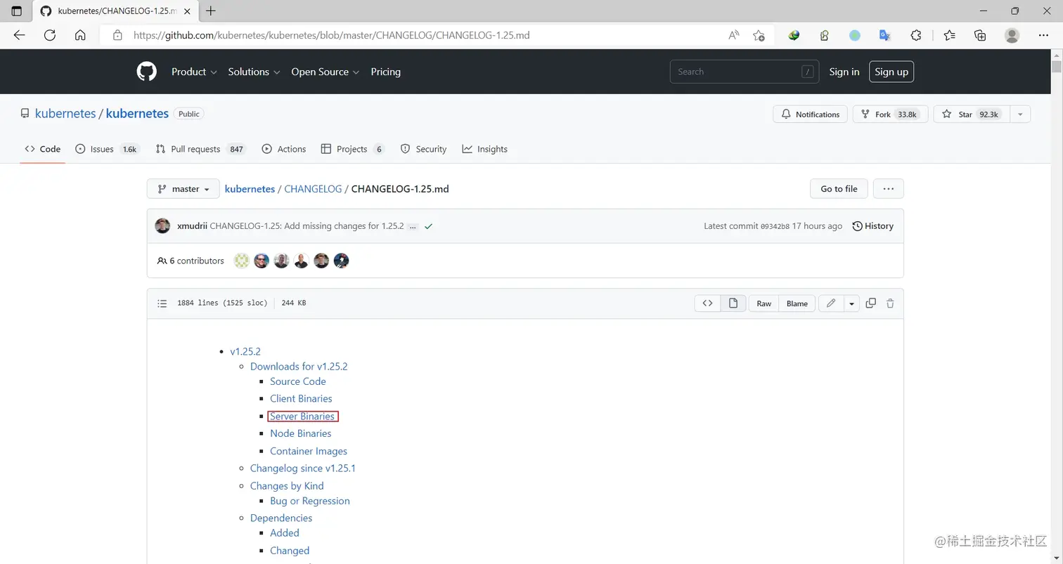
Task: Display the rendered blob view icon
Action: click(733, 303)
